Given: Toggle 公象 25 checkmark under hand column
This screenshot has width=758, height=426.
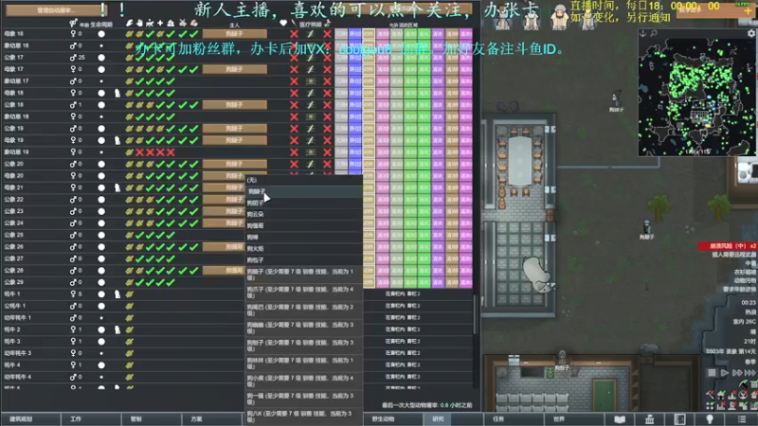Looking at the screenshot, I should [139, 235].
